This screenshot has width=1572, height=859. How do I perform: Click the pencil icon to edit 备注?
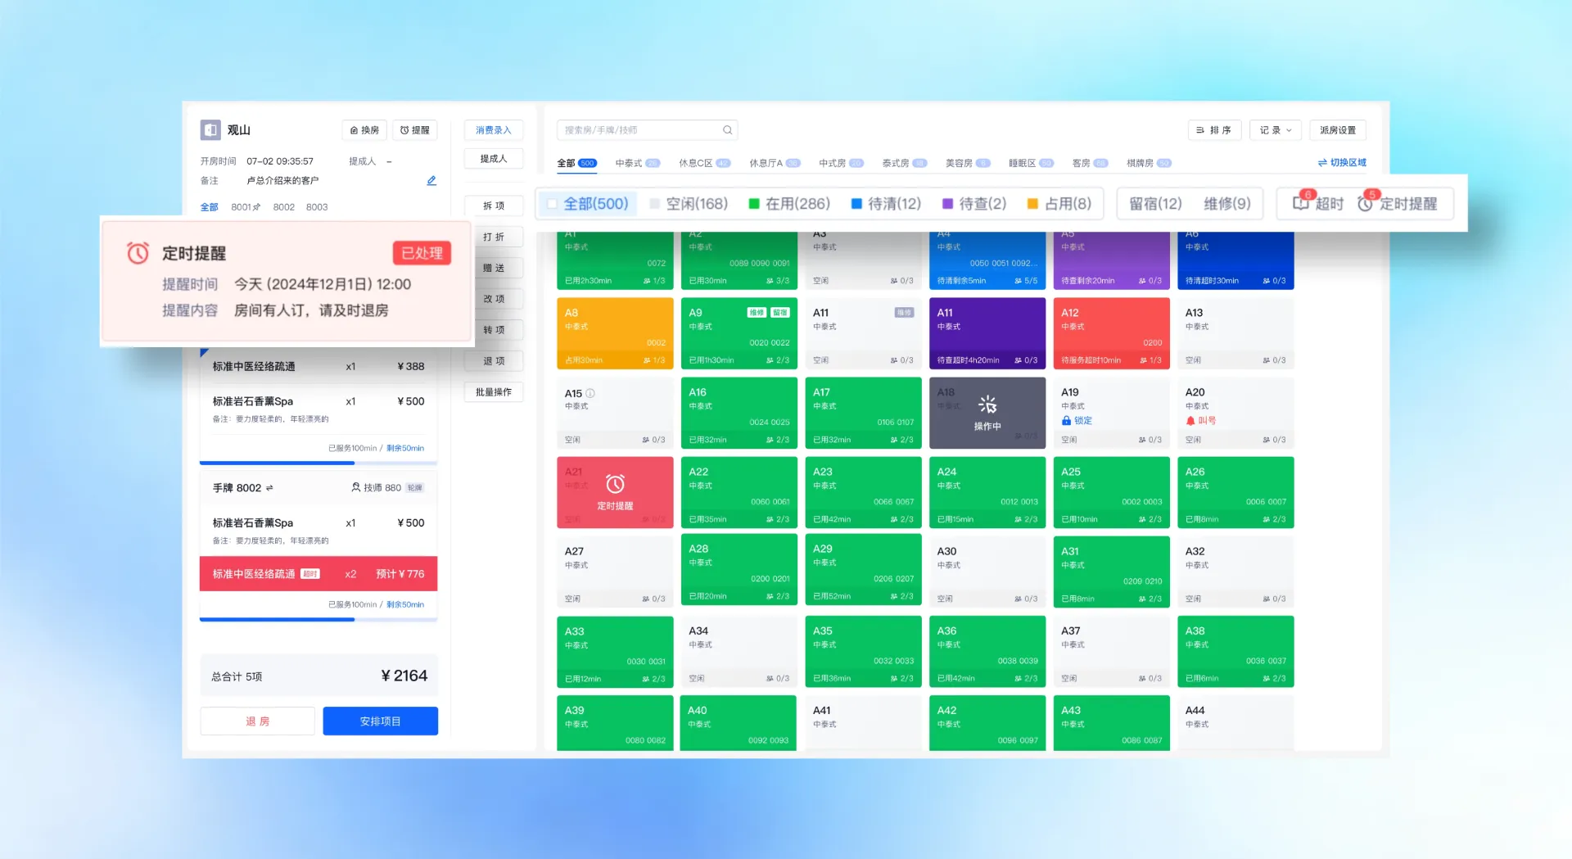point(431,181)
